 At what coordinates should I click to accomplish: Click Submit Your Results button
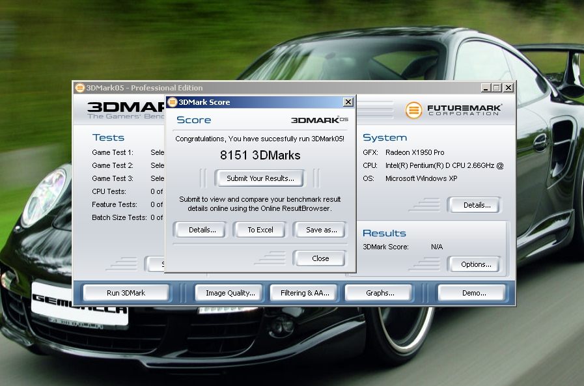coord(259,178)
